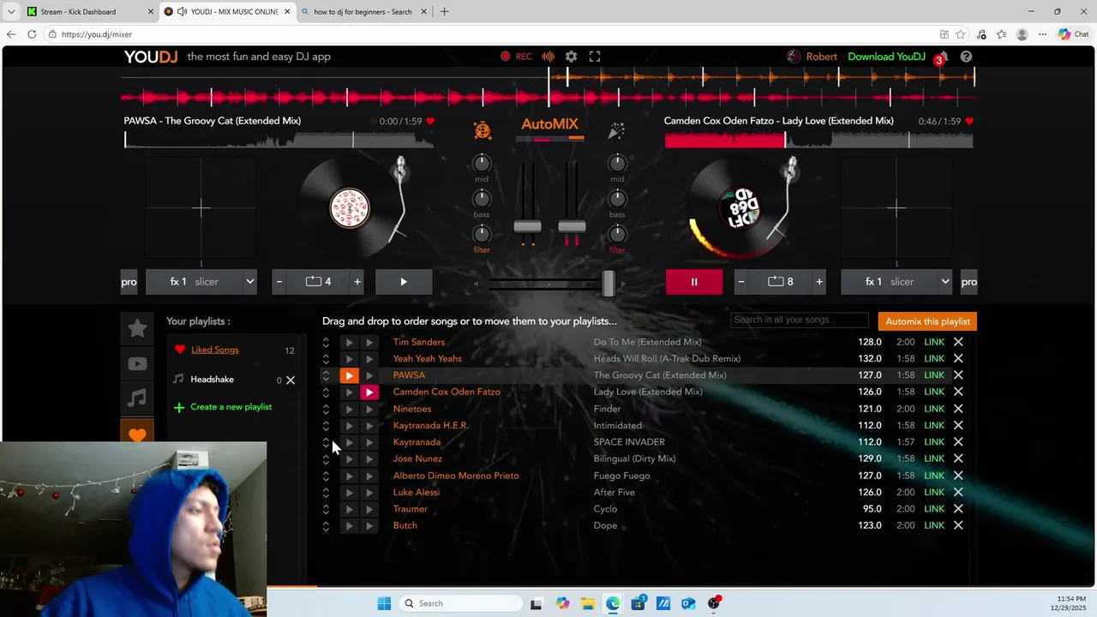
Task: Click the right deck pro button
Action: click(968, 281)
